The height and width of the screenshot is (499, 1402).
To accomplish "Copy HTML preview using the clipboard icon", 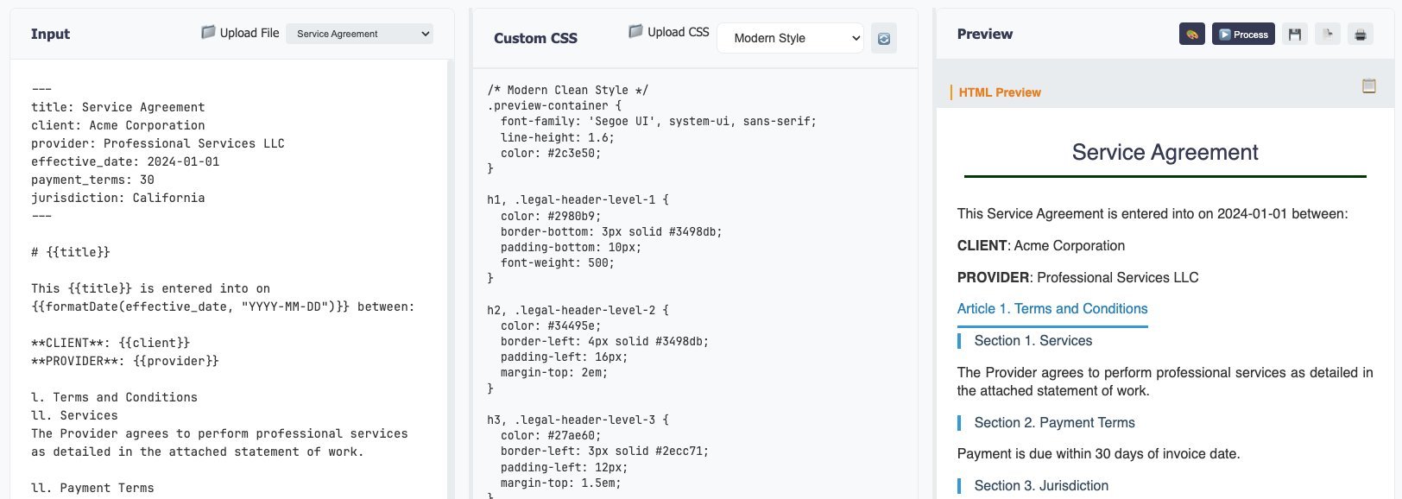I will point(1368,85).
